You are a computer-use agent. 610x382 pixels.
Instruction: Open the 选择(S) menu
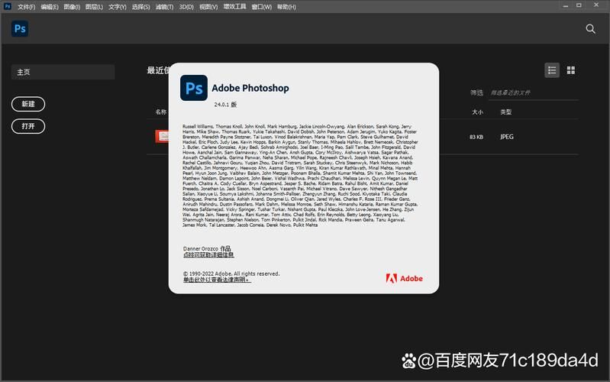[140, 7]
